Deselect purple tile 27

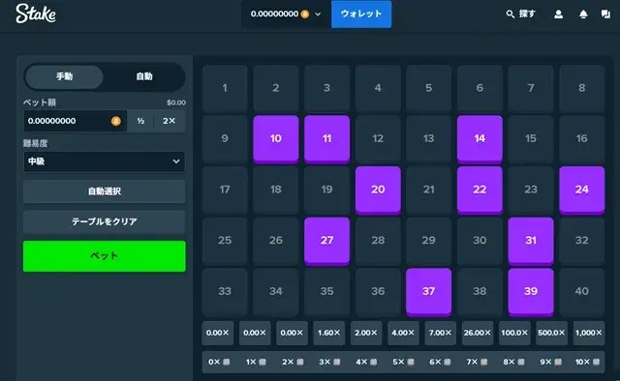click(326, 241)
